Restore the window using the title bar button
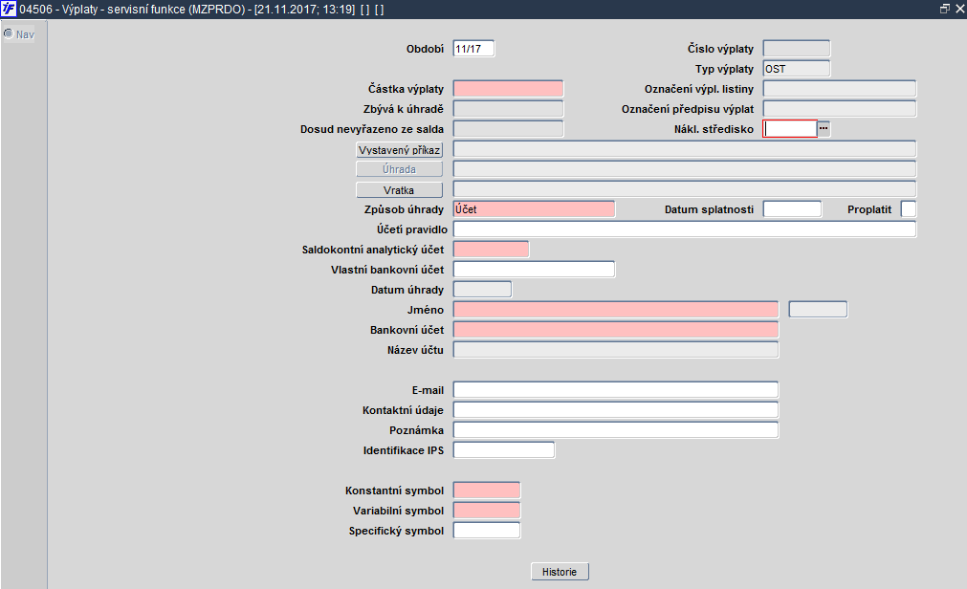This screenshot has width=967, height=589. click(944, 9)
